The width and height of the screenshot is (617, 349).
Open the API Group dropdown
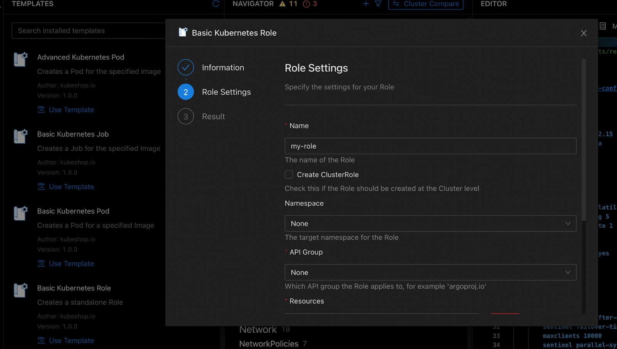[x=430, y=272]
